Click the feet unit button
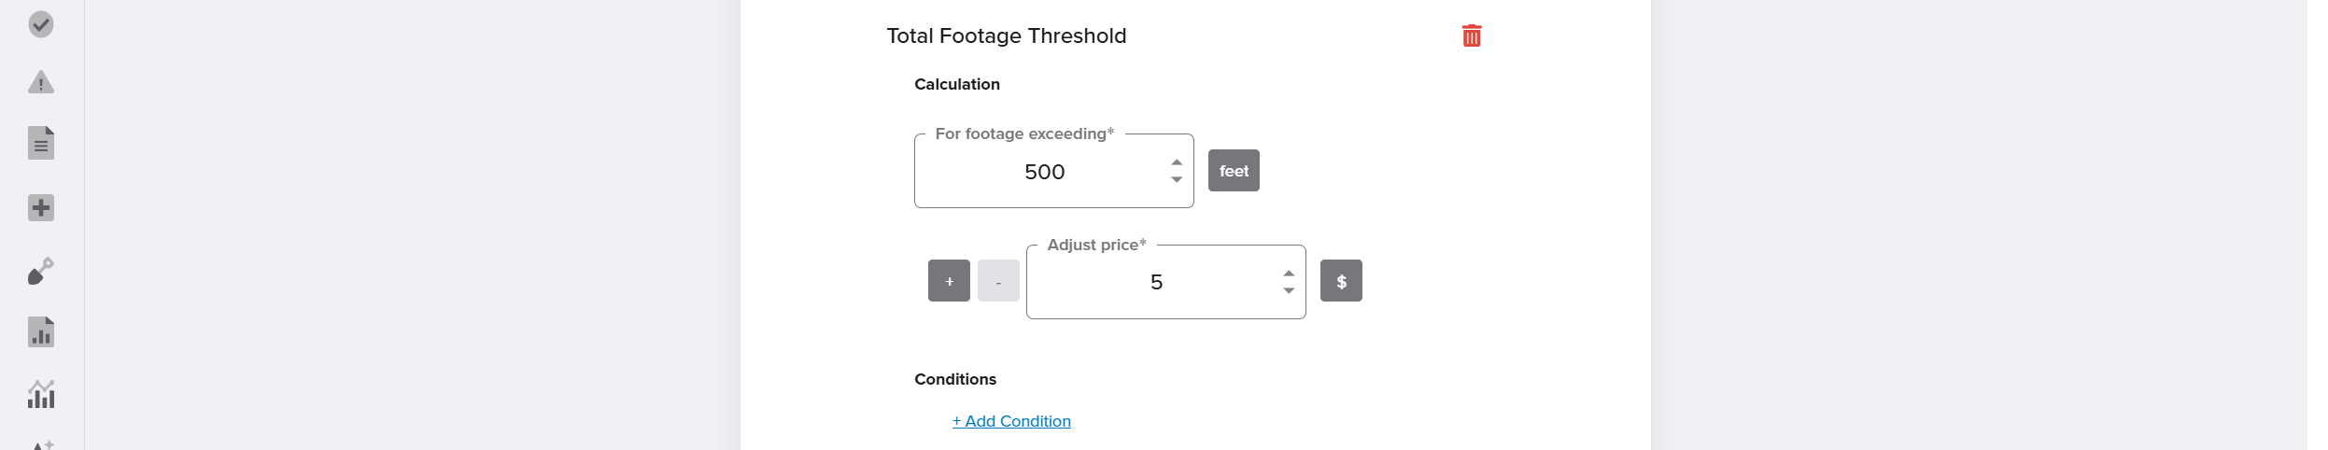Image resolution: width=2328 pixels, height=450 pixels. [x=1234, y=171]
